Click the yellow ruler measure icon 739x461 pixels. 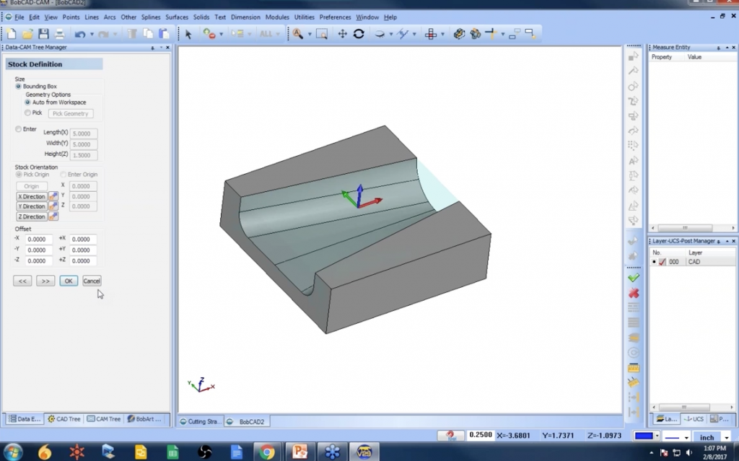[x=634, y=368]
